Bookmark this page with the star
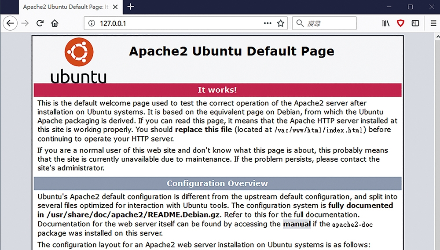The image size is (440, 250). pos(281,23)
